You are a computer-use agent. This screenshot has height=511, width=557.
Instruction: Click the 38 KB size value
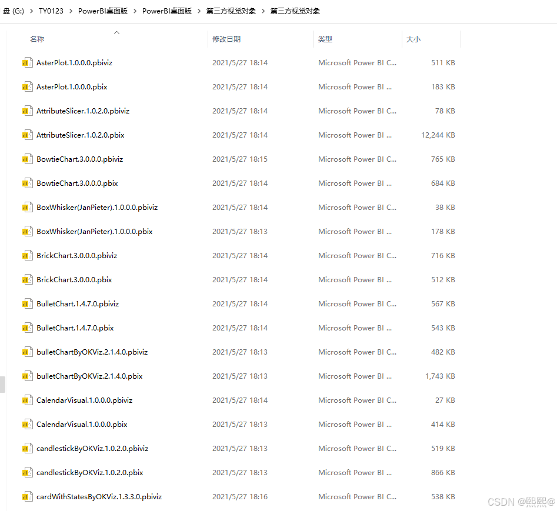tap(445, 208)
